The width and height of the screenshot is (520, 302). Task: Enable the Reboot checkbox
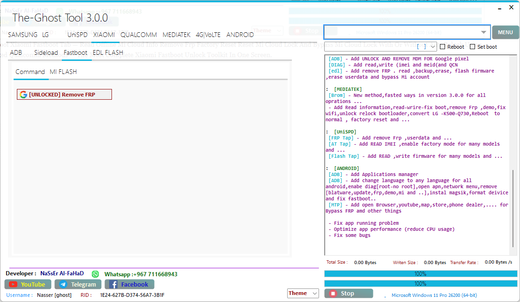tap(442, 47)
